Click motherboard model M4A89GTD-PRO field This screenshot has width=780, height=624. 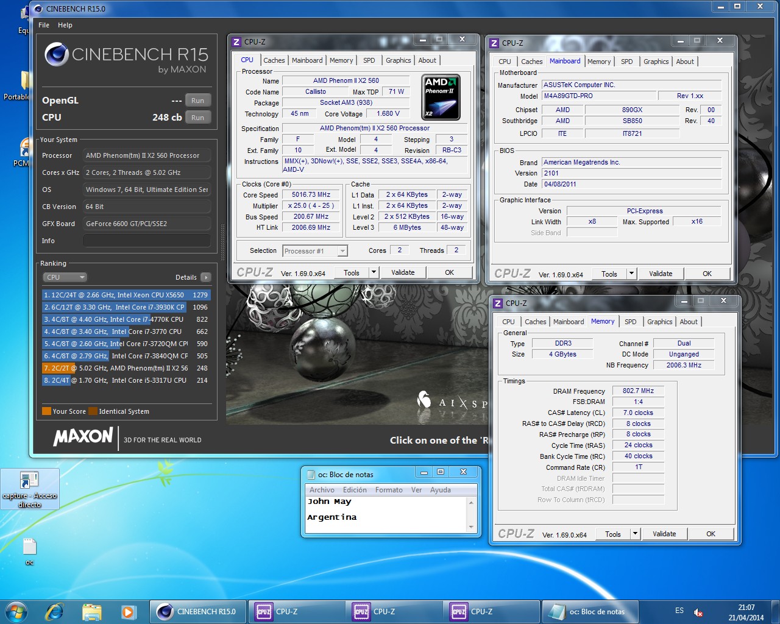point(600,96)
